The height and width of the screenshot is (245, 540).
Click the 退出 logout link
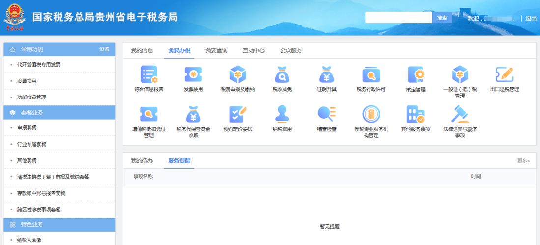point(531,18)
